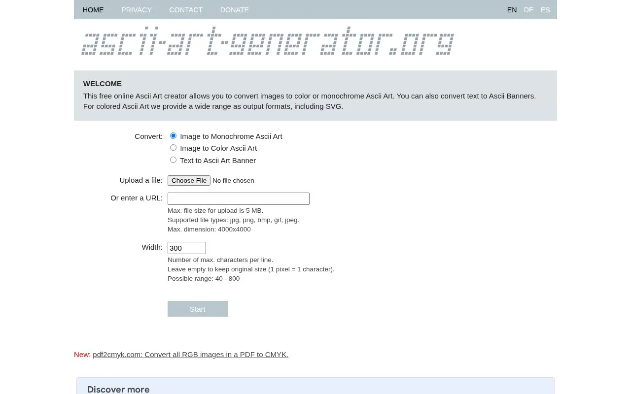Click the Choose File button
Image resolution: width=631 pixels, height=394 pixels.
[189, 181]
